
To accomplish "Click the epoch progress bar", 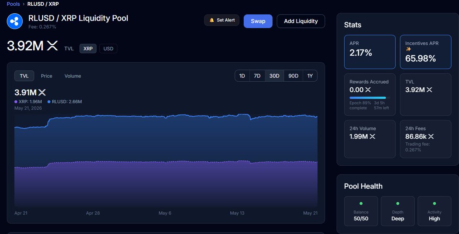I will point(370,98).
